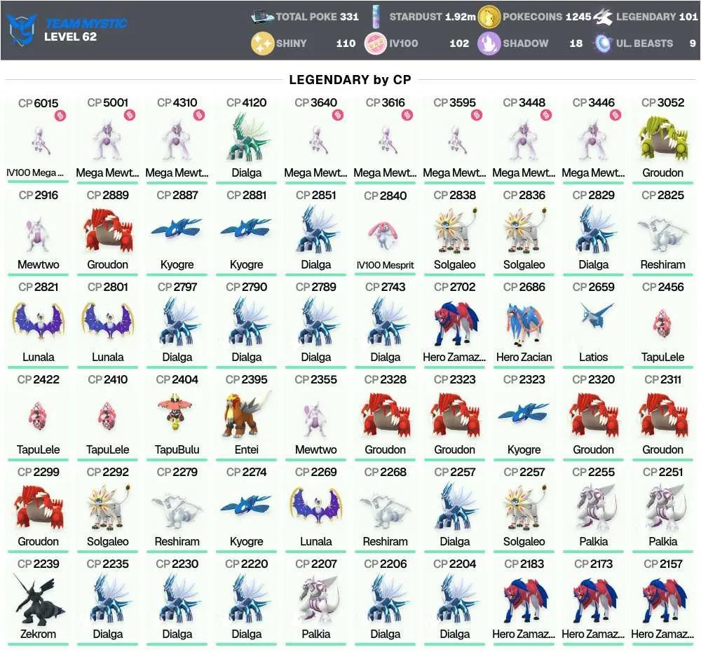Click the 'LEVEL 62' text
This screenshot has width=701, height=652.
coord(70,36)
